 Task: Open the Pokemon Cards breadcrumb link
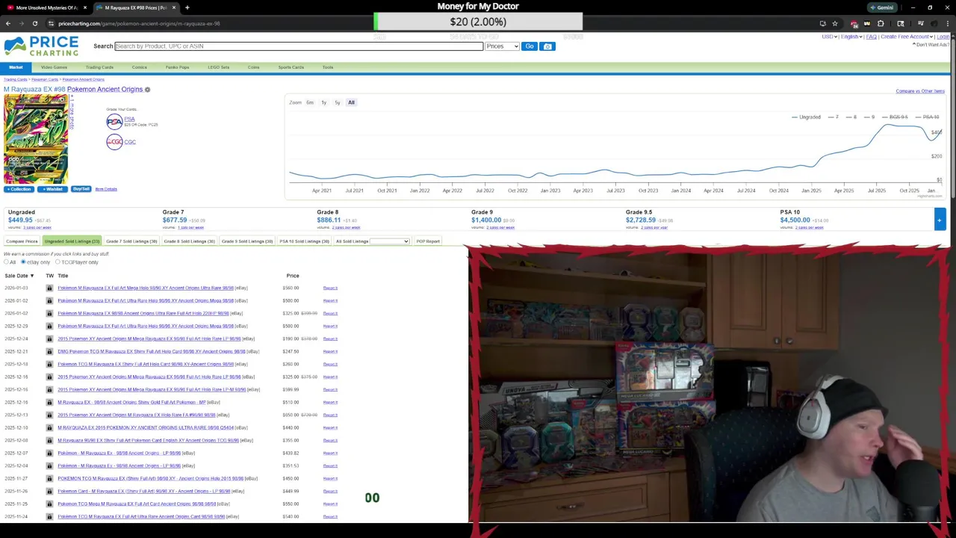pyautogui.click(x=45, y=79)
